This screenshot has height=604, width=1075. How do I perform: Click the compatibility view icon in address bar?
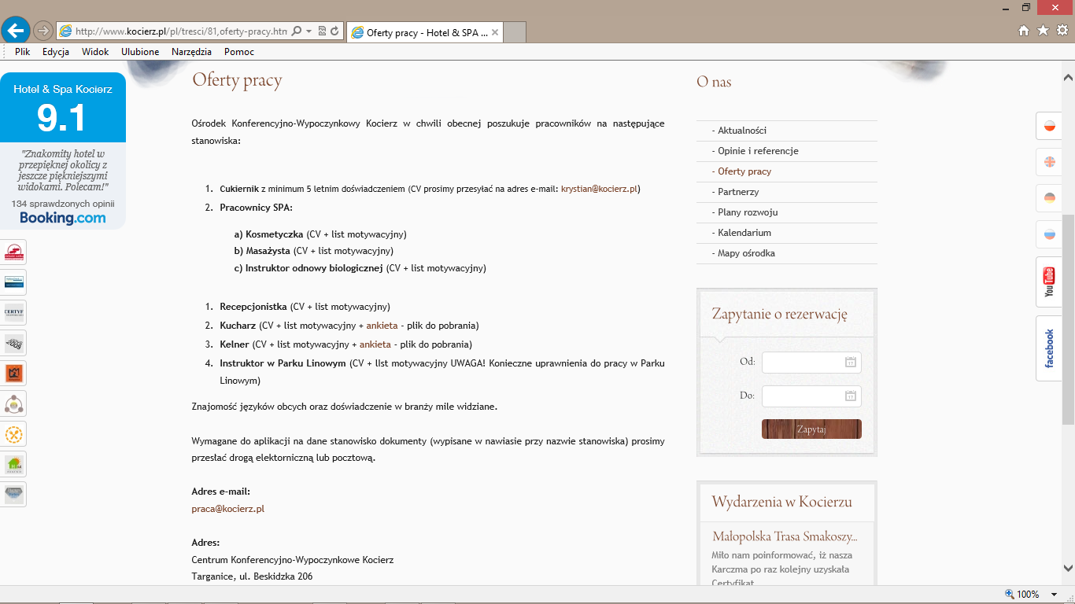click(322, 31)
